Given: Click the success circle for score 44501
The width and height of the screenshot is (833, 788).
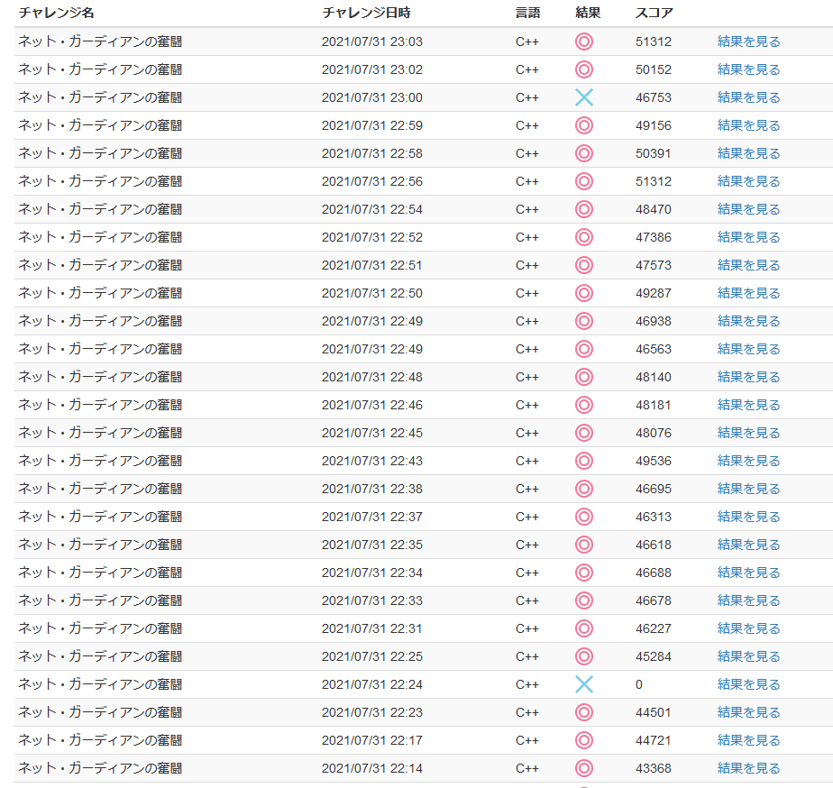Looking at the screenshot, I should pyautogui.click(x=584, y=712).
